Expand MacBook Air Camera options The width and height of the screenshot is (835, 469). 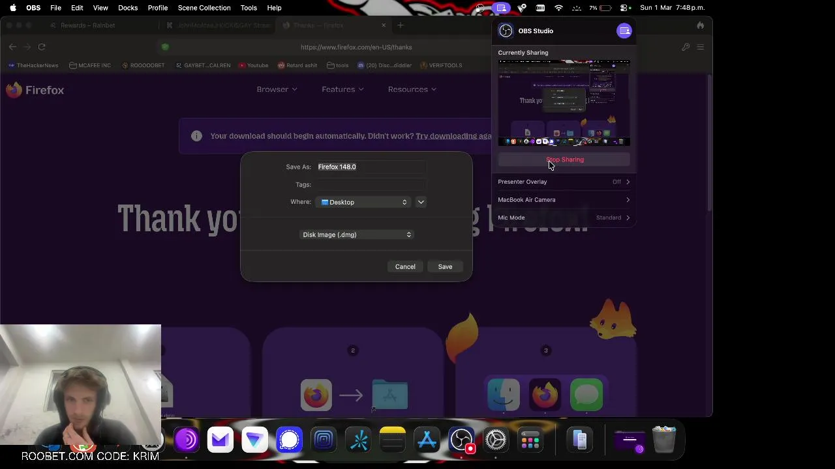pyautogui.click(x=564, y=200)
